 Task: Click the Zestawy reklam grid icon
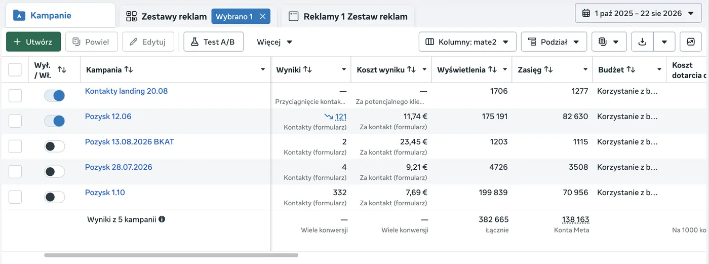(132, 16)
